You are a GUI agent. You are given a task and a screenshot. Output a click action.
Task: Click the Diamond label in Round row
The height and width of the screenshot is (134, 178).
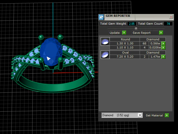(x=153, y=39)
